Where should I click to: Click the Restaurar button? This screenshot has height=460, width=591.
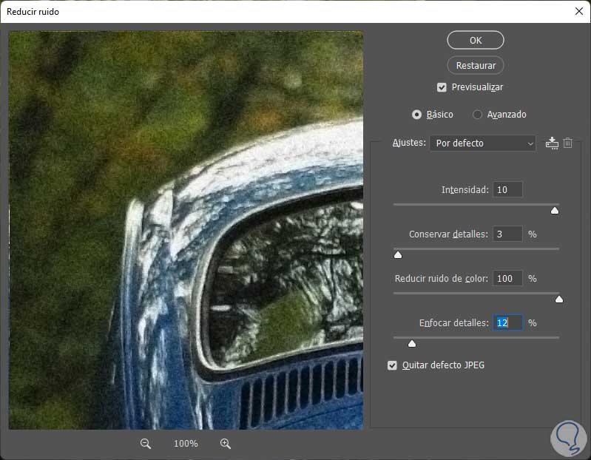point(476,66)
